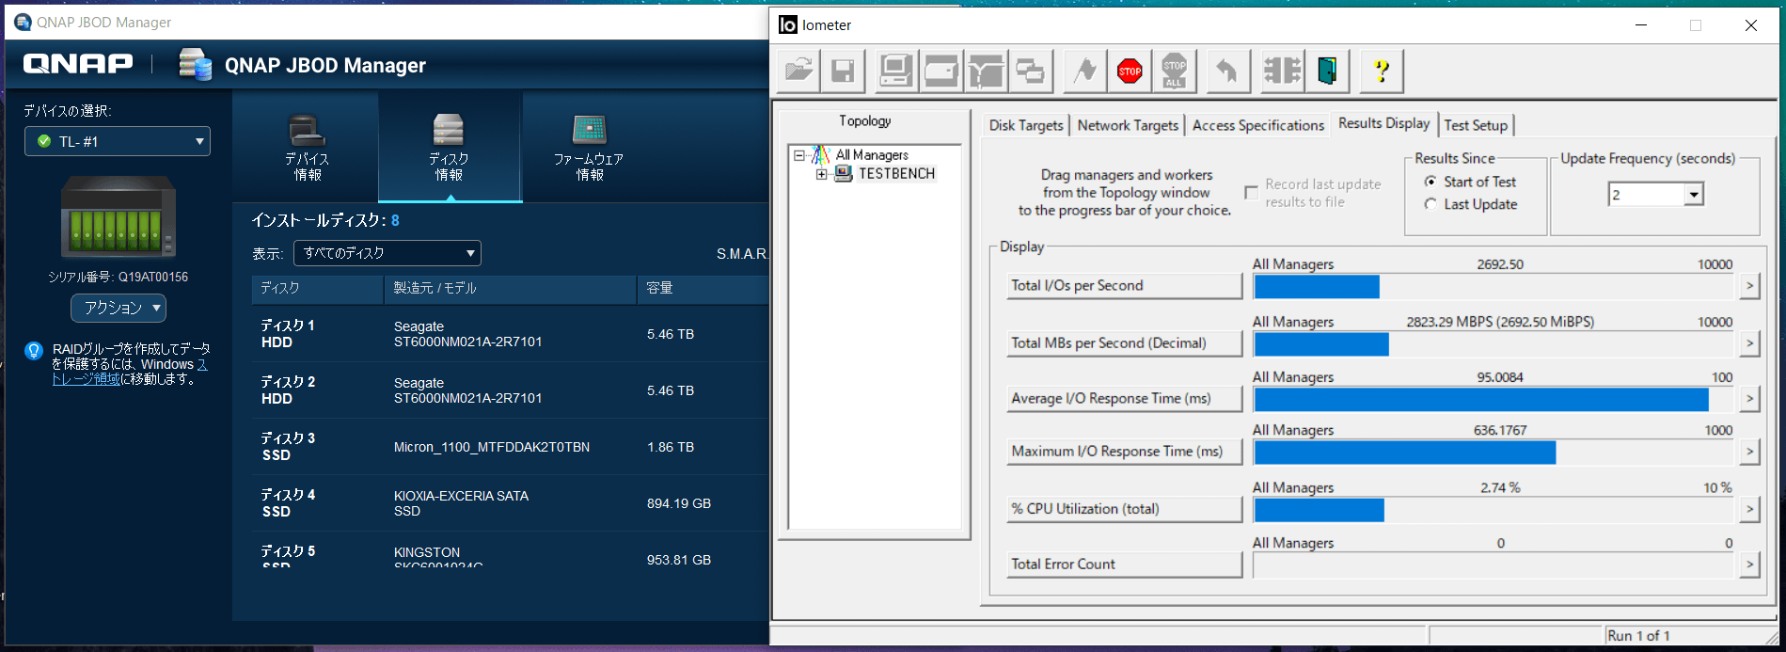Stop the current test with red STOP icon
The width and height of the screenshot is (1786, 652).
1130,71
